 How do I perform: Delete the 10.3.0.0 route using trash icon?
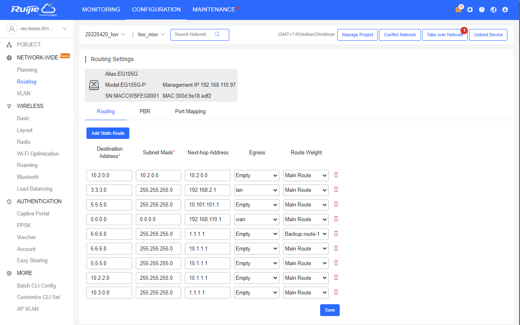(336, 292)
